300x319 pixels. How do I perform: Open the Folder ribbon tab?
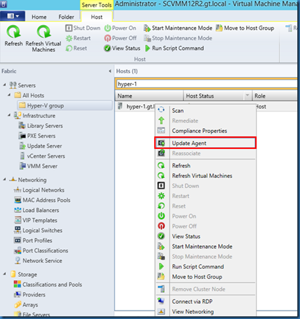tap(66, 17)
